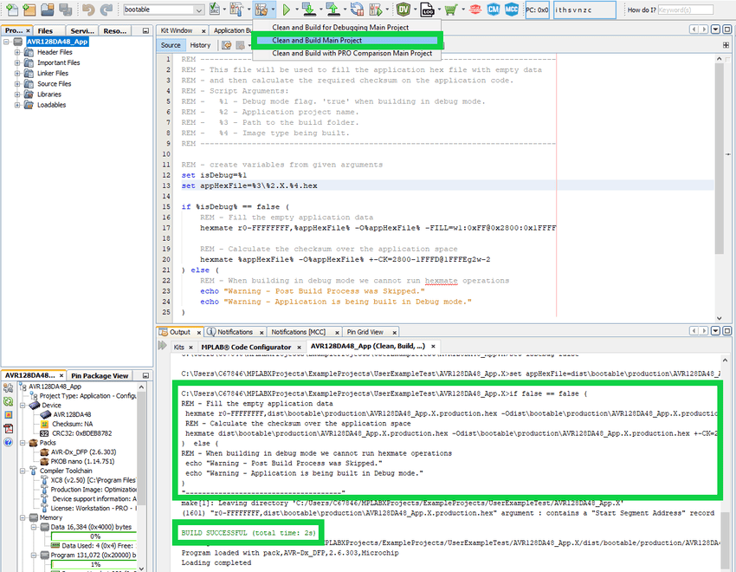Click the MCC blue shield icon
This screenshot has height=572, width=736.
pyautogui.click(x=513, y=10)
